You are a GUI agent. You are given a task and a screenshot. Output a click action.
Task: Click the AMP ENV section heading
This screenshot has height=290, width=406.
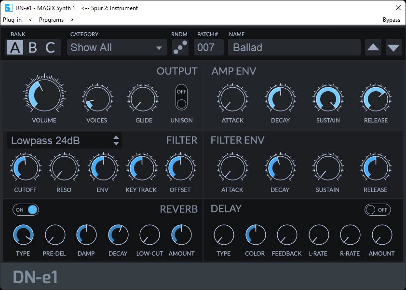click(234, 71)
